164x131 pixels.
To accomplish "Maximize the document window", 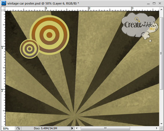I will (x=154, y=3).
